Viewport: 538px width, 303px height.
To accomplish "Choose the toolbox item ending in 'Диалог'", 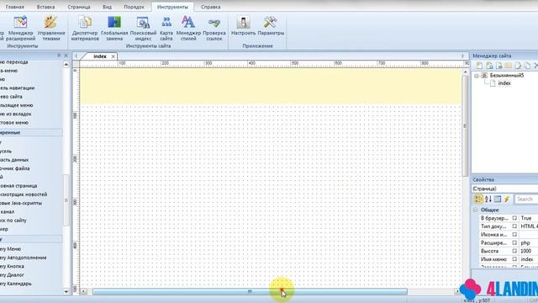I will tap(12, 275).
